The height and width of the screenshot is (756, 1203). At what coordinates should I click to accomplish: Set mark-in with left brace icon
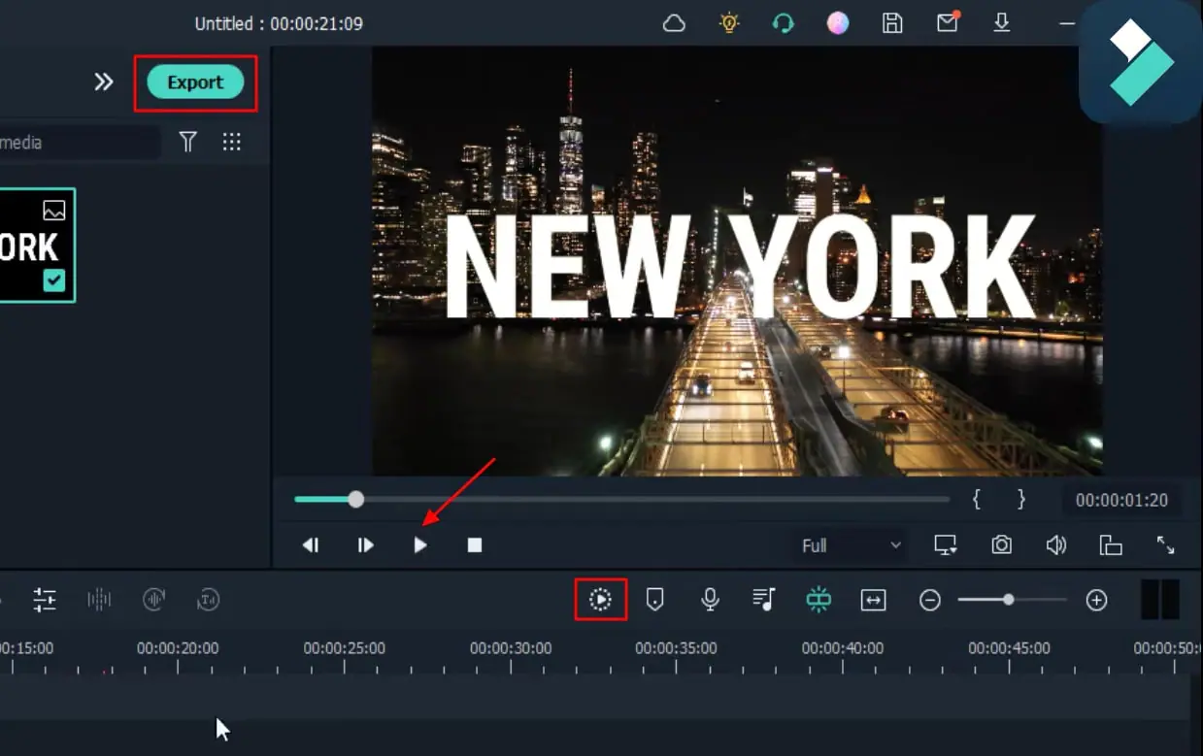click(977, 500)
